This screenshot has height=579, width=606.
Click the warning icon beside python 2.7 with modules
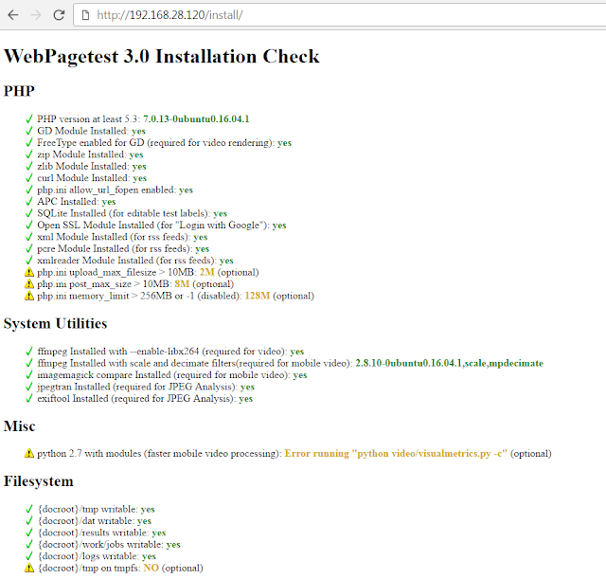[29, 453]
